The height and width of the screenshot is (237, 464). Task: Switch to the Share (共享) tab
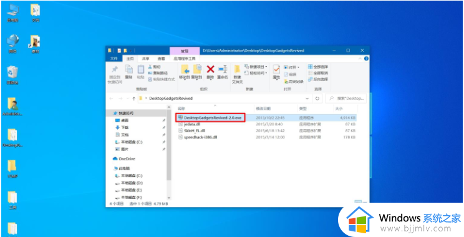[x=145, y=59]
